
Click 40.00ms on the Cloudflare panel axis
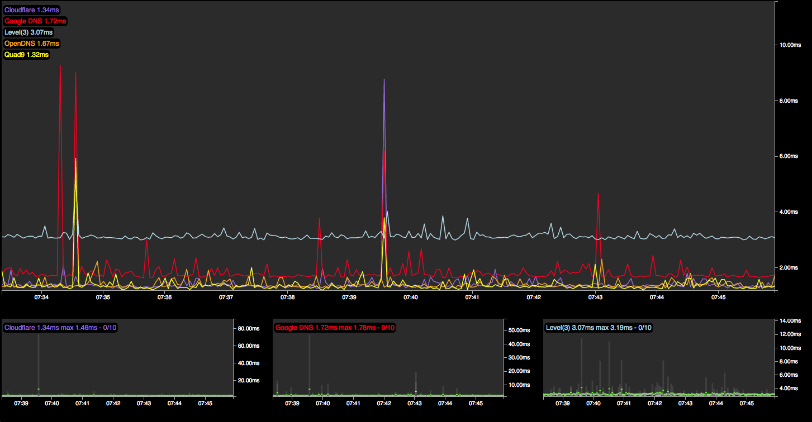point(249,363)
